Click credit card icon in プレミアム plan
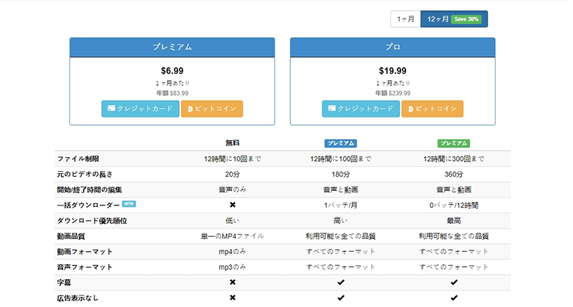The height and width of the screenshot is (307, 573). 112,109
